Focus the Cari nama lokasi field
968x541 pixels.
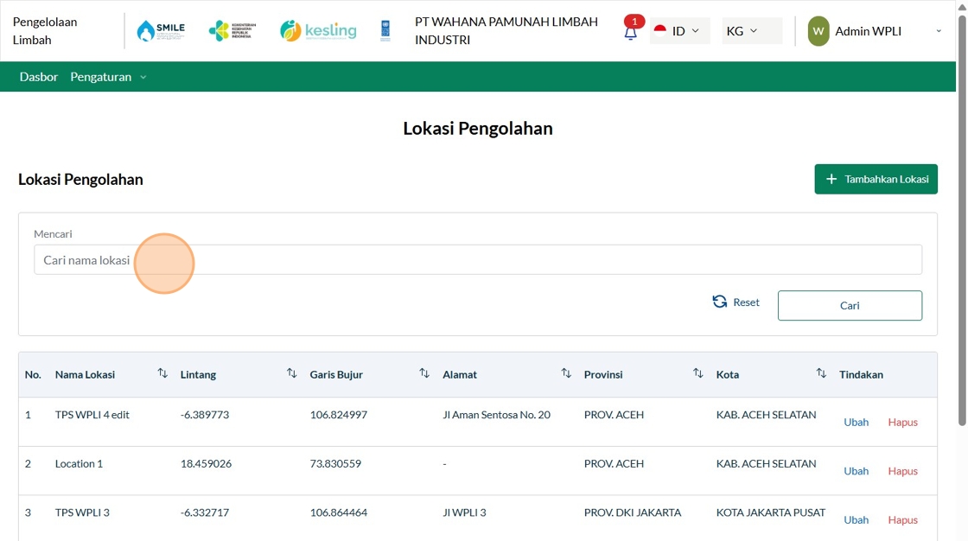tap(478, 260)
